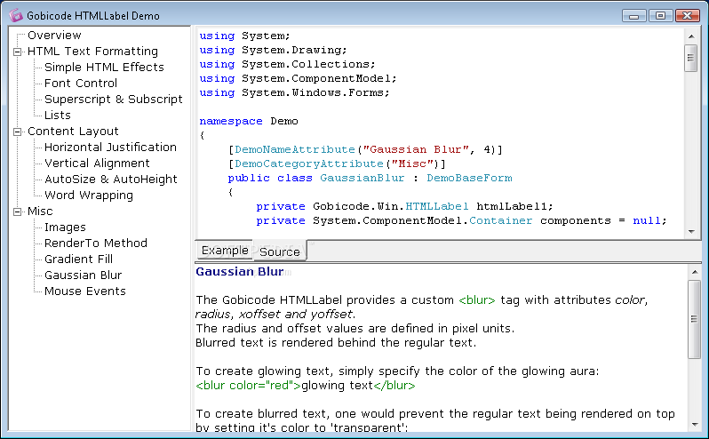Select the Content Layout category
This screenshot has width=709, height=439.
point(73,132)
